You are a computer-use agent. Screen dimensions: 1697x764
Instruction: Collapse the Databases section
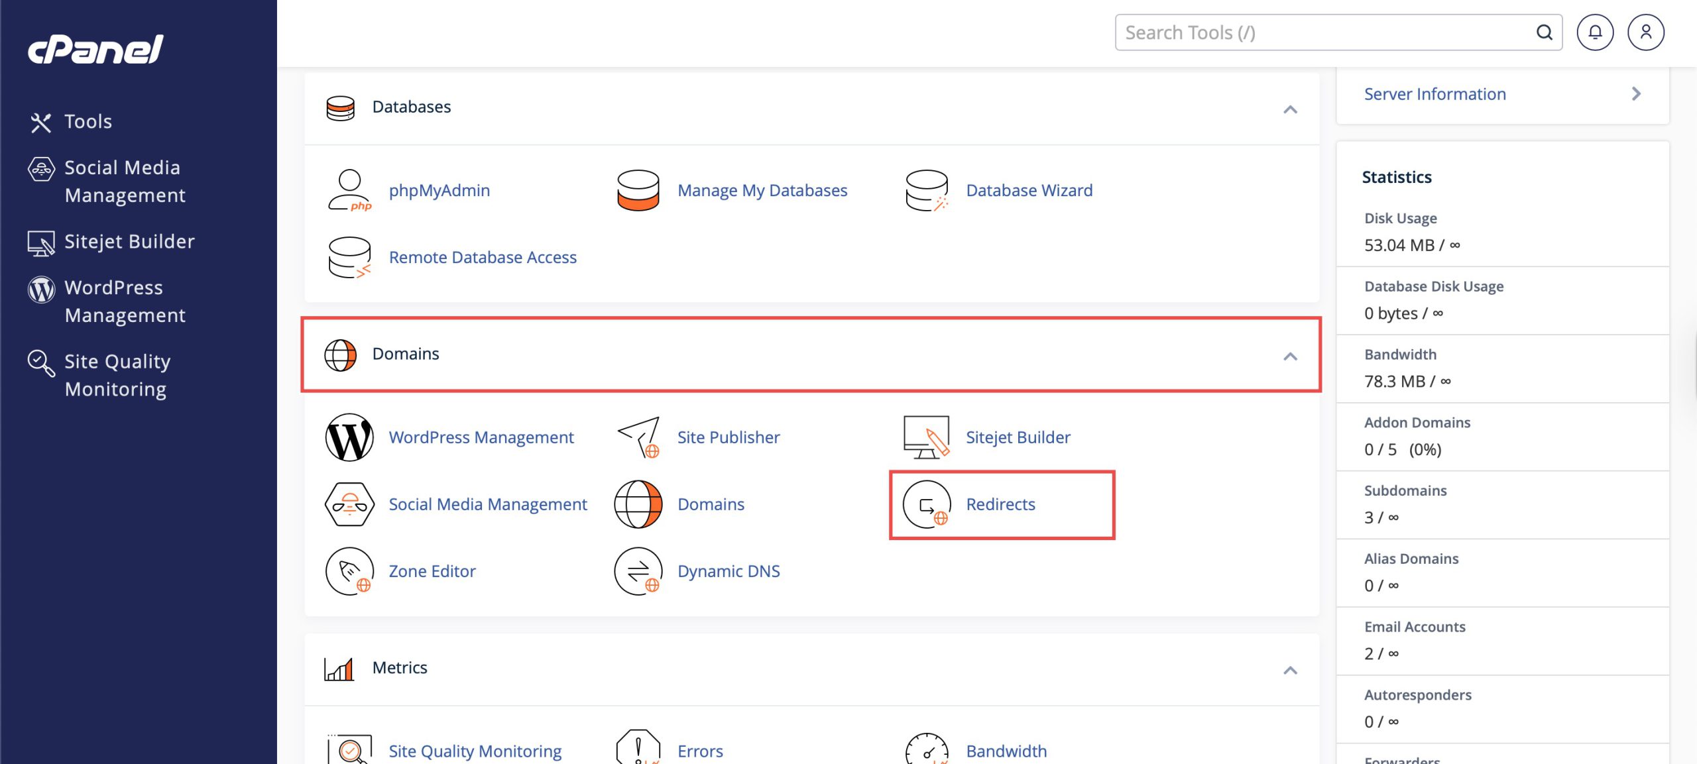[x=1290, y=109]
